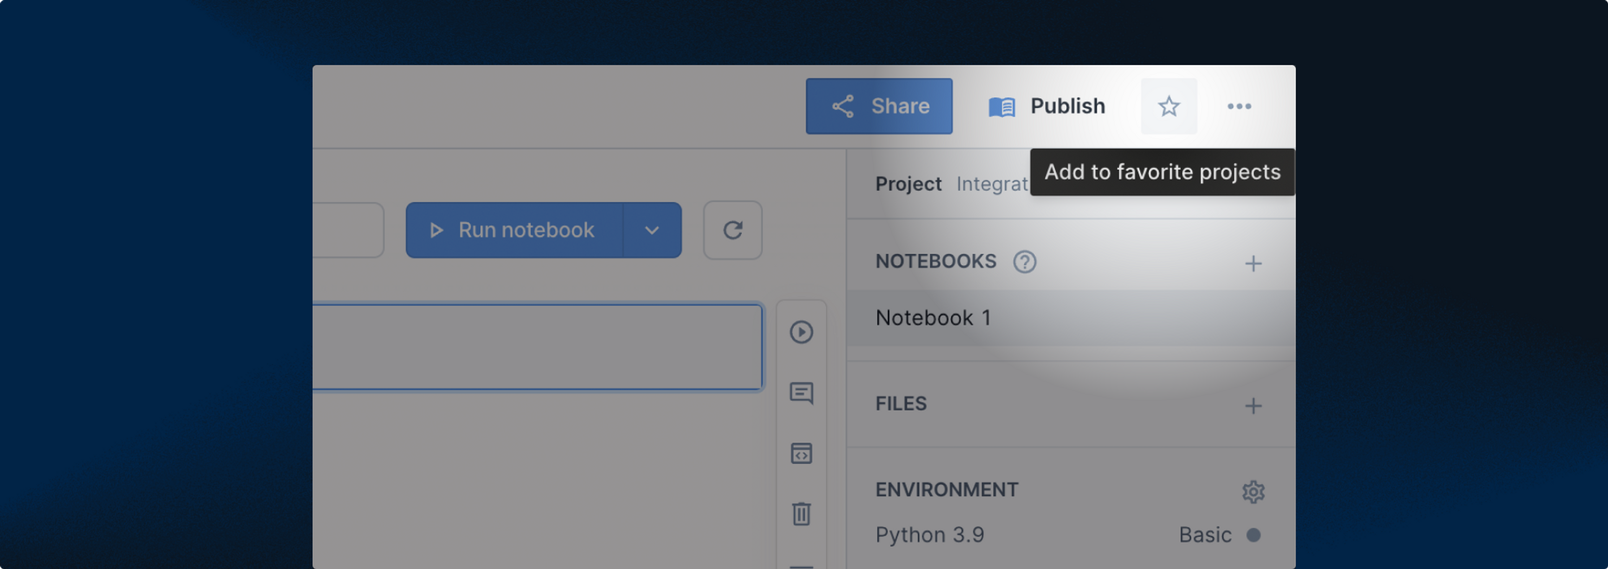Click the Publish button
Viewport: 1608px width, 569px height.
(1047, 106)
